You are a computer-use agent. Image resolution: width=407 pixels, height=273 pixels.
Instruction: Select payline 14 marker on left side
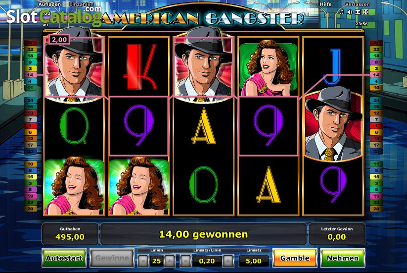point(30,75)
